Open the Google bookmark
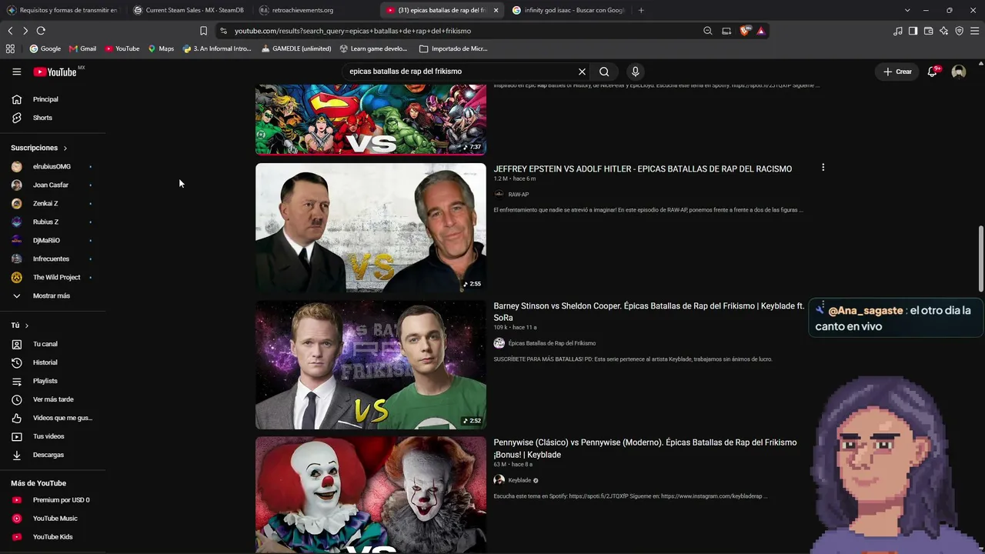Viewport: 985px width, 554px height. [45, 48]
